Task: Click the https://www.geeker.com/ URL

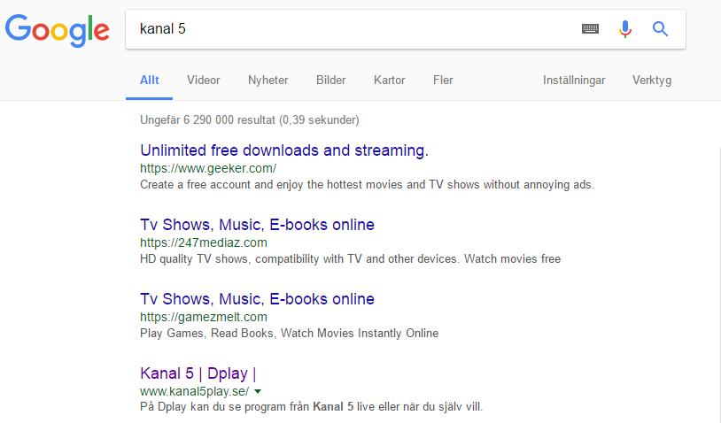Action: point(208,168)
